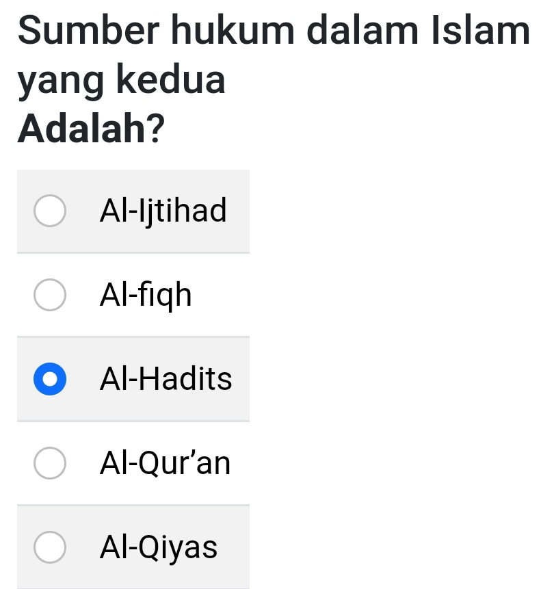Select the Al-Ijtihad radio button
Screen dimensions: 541x589
point(51,211)
